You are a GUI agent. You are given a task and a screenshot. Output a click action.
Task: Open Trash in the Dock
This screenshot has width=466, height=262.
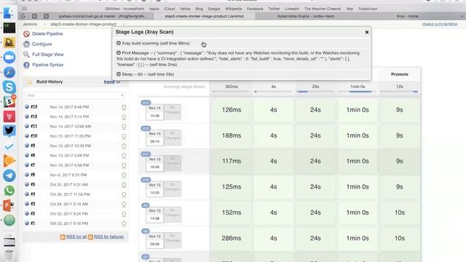9,255
